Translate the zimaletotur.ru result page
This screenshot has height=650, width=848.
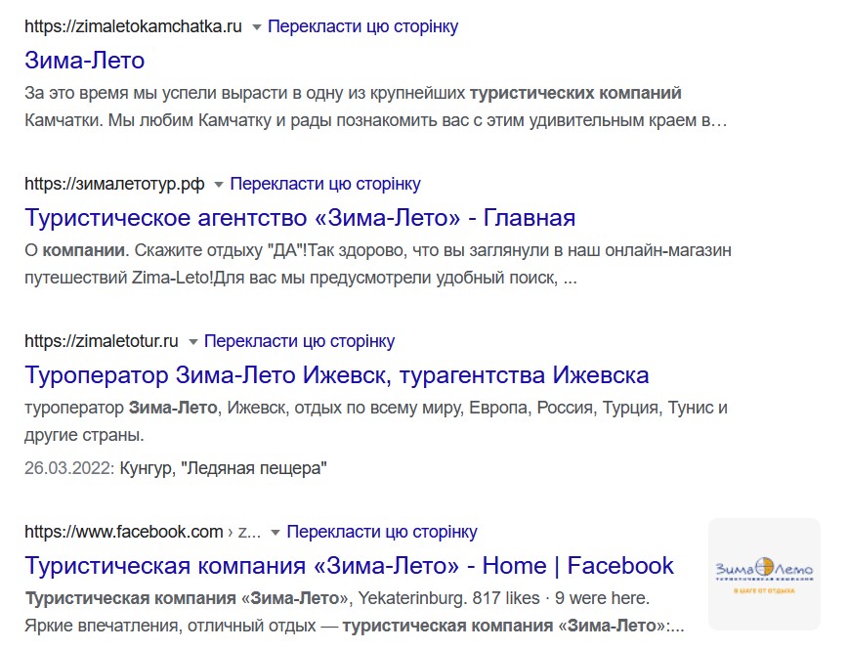300,341
